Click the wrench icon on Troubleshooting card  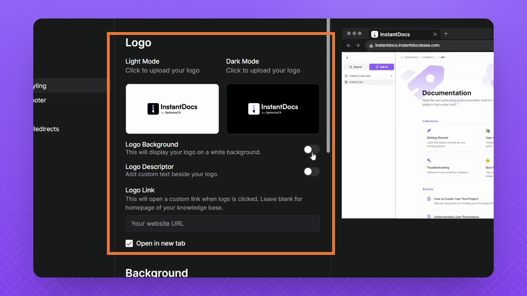point(429,160)
